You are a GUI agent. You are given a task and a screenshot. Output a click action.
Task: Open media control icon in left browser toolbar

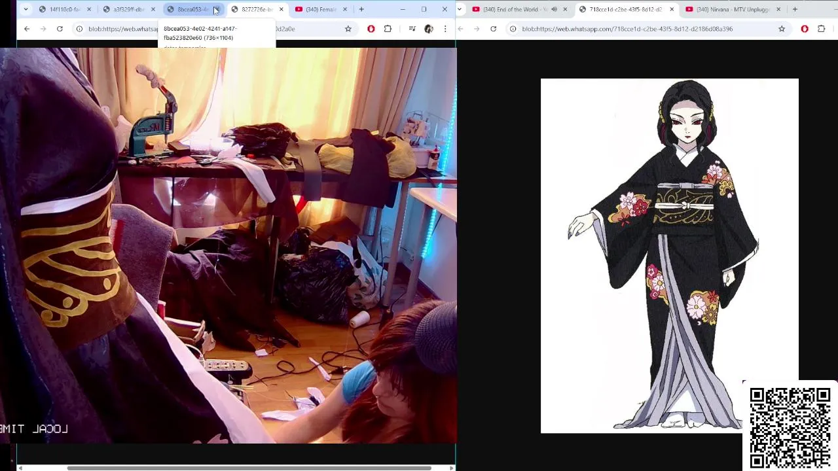tap(412, 29)
